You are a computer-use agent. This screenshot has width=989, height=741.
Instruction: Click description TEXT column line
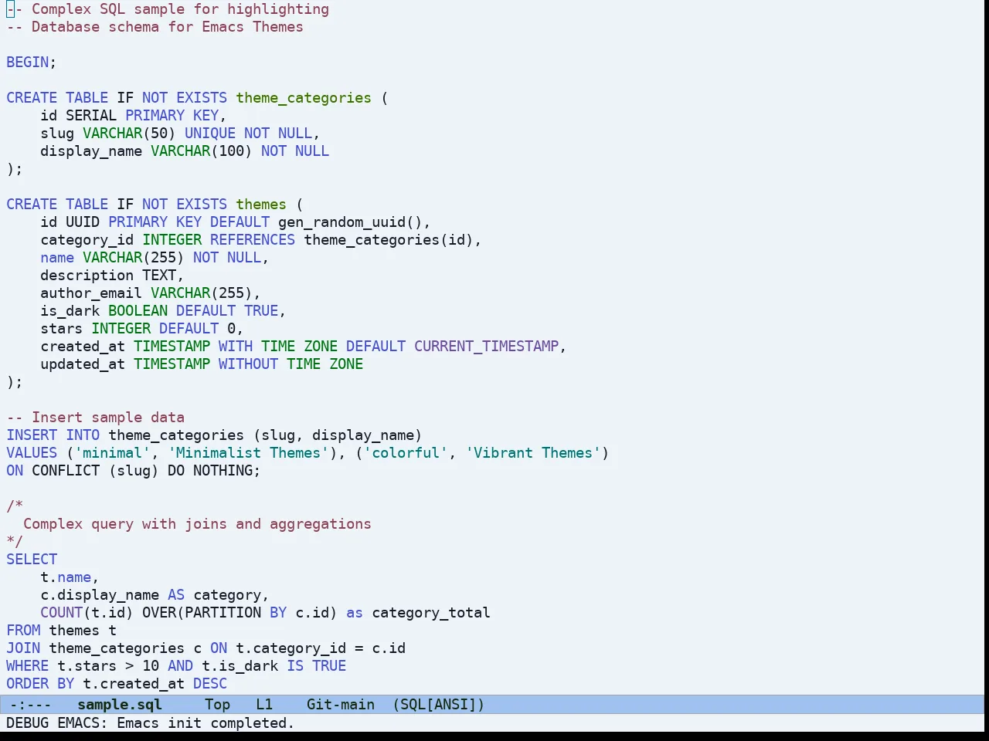coord(112,275)
